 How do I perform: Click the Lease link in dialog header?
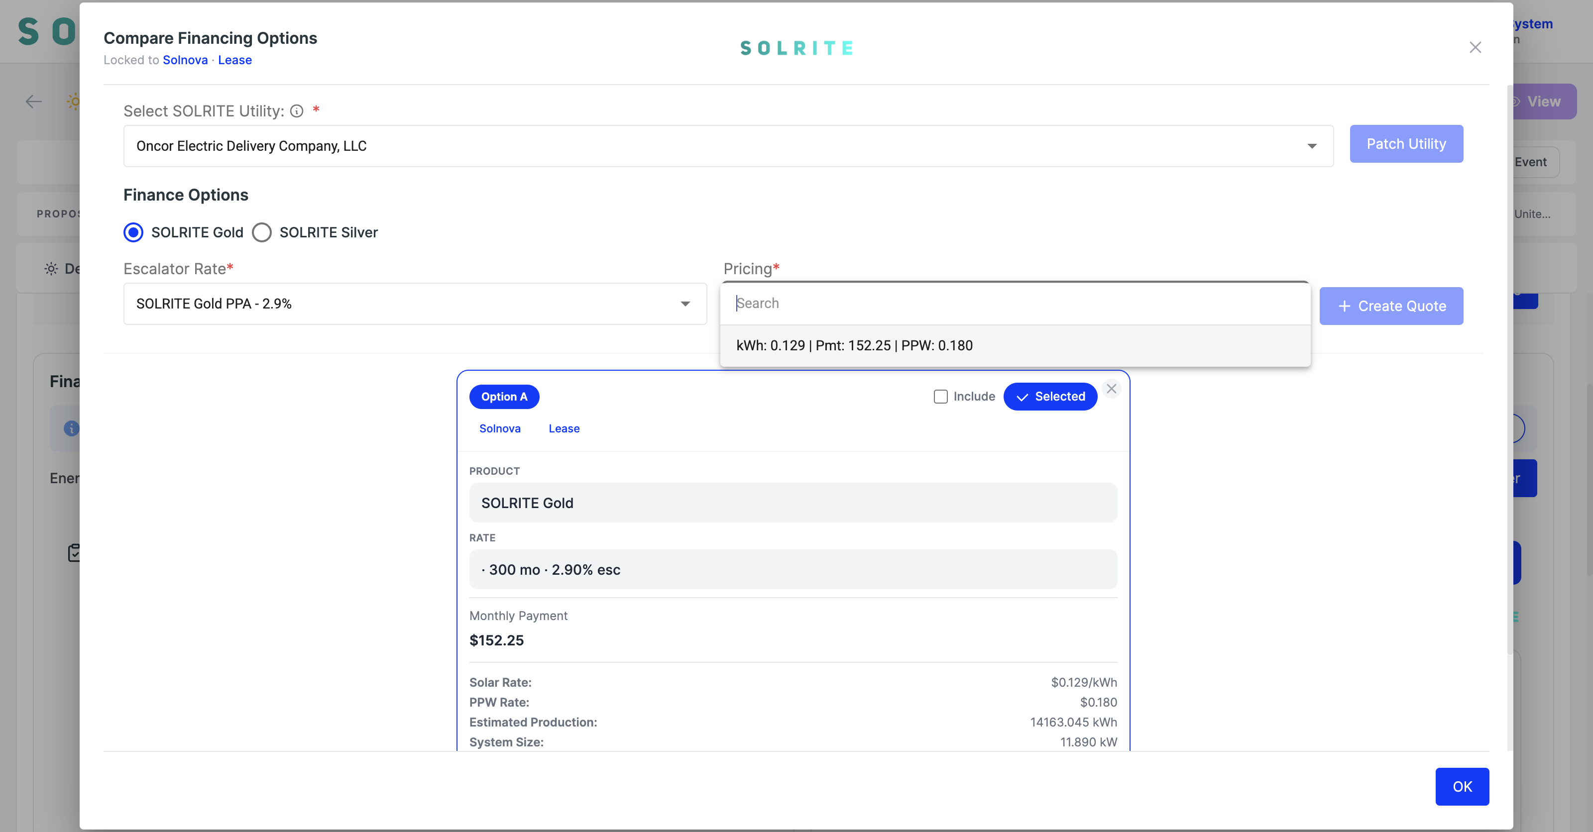(235, 60)
